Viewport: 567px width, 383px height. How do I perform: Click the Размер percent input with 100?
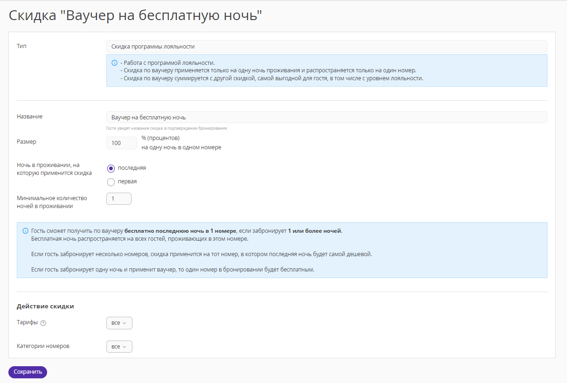[122, 143]
